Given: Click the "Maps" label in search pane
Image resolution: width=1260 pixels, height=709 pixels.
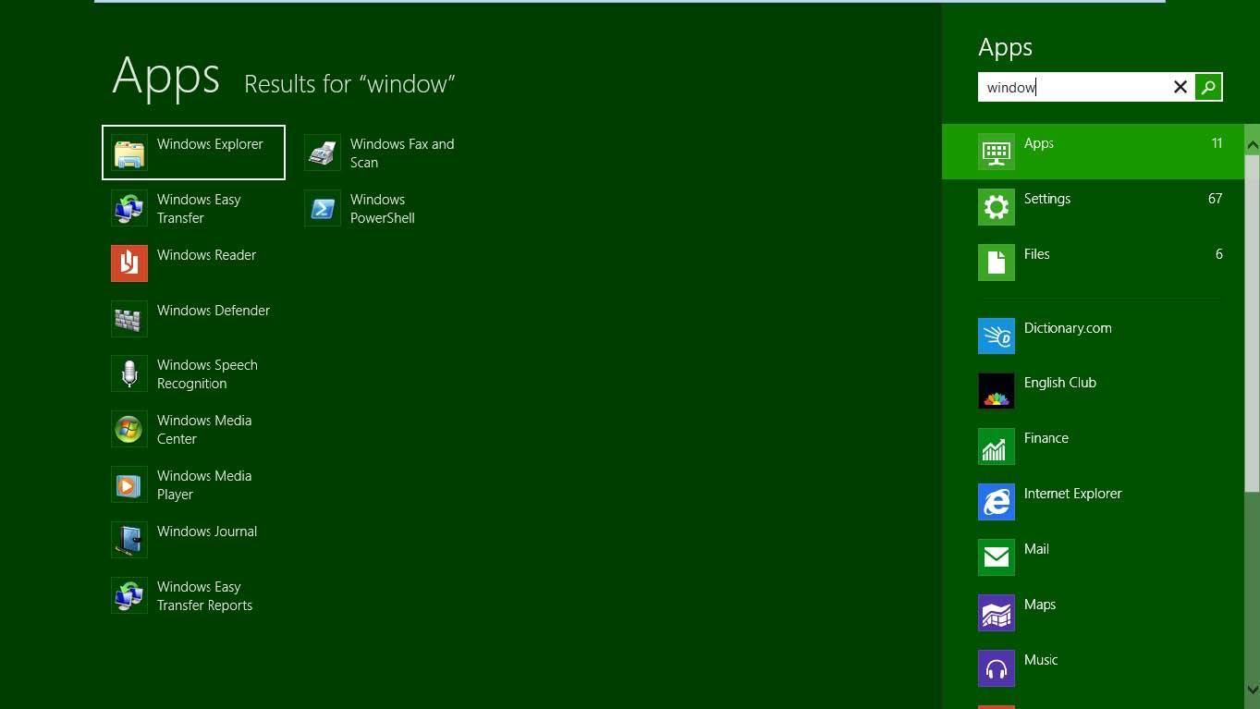Looking at the screenshot, I should click(1040, 605).
